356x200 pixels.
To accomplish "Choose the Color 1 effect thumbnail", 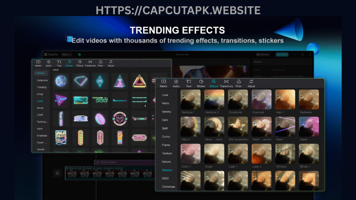I will pos(191,153).
